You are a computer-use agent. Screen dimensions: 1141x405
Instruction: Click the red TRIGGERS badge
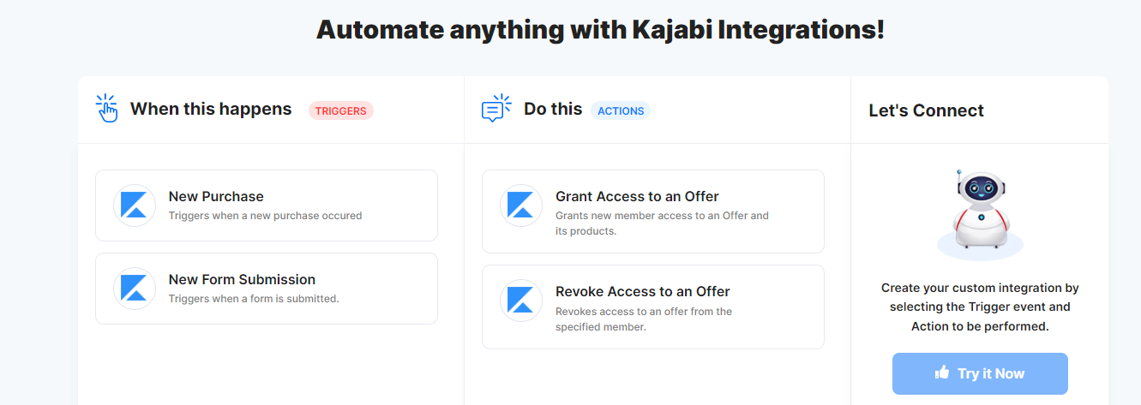point(341,110)
